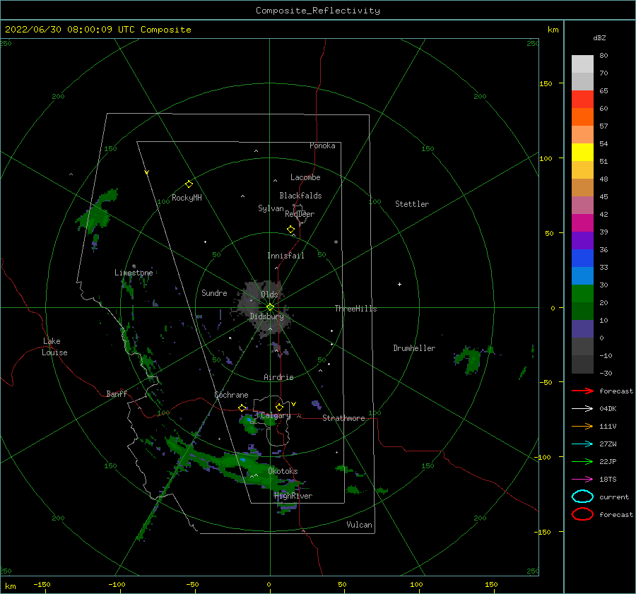This screenshot has height=594, width=636.
Task: Click the yellow diamond marker near RockyMH
Action: [x=189, y=184]
